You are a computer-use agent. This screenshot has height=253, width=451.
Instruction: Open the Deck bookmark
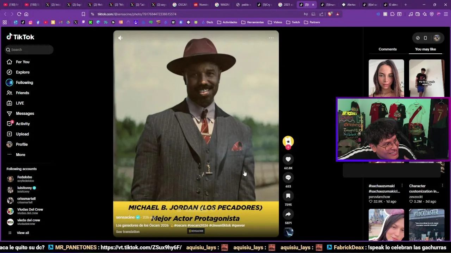click(x=207, y=22)
